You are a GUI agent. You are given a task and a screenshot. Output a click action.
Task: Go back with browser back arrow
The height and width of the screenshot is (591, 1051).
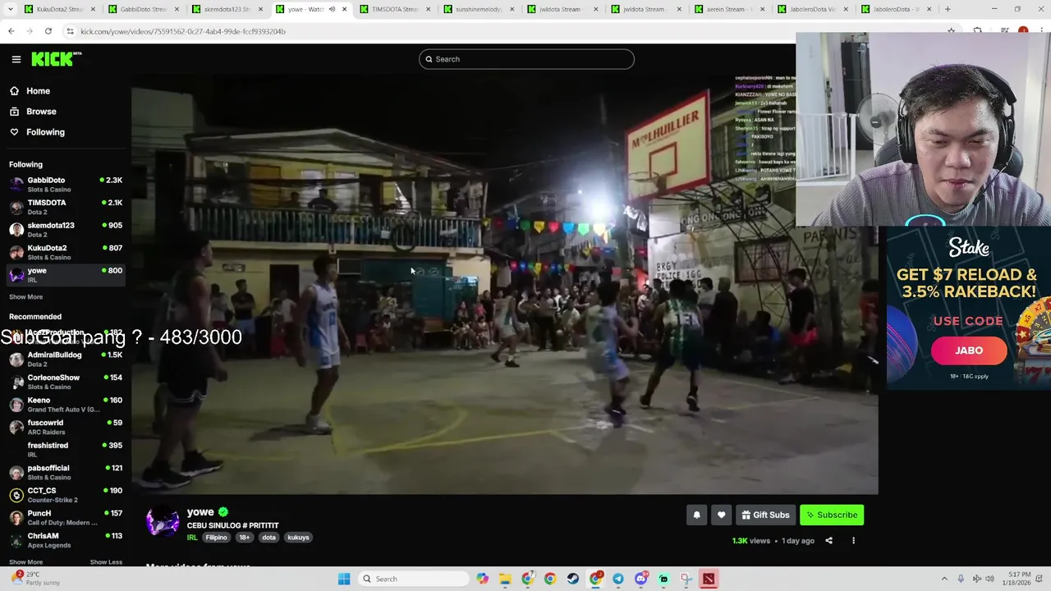(x=11, y=31)
